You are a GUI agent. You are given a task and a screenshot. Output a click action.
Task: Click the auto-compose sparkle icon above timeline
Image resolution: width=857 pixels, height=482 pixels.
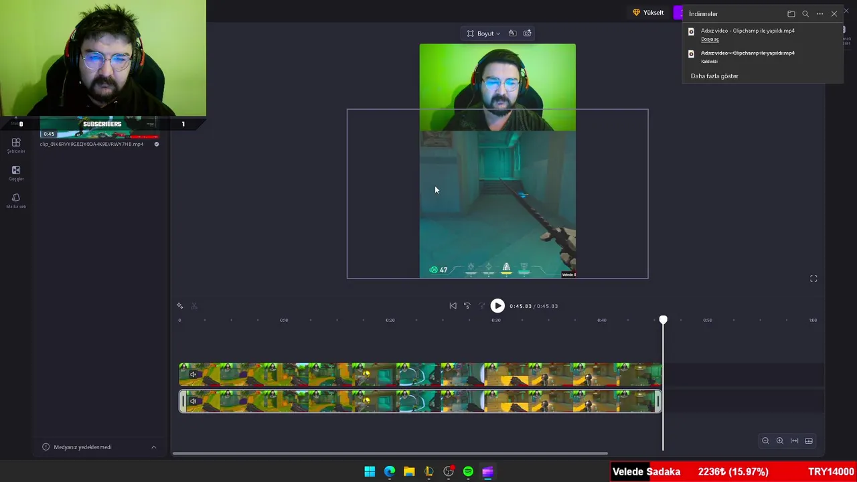click(179, 306)
